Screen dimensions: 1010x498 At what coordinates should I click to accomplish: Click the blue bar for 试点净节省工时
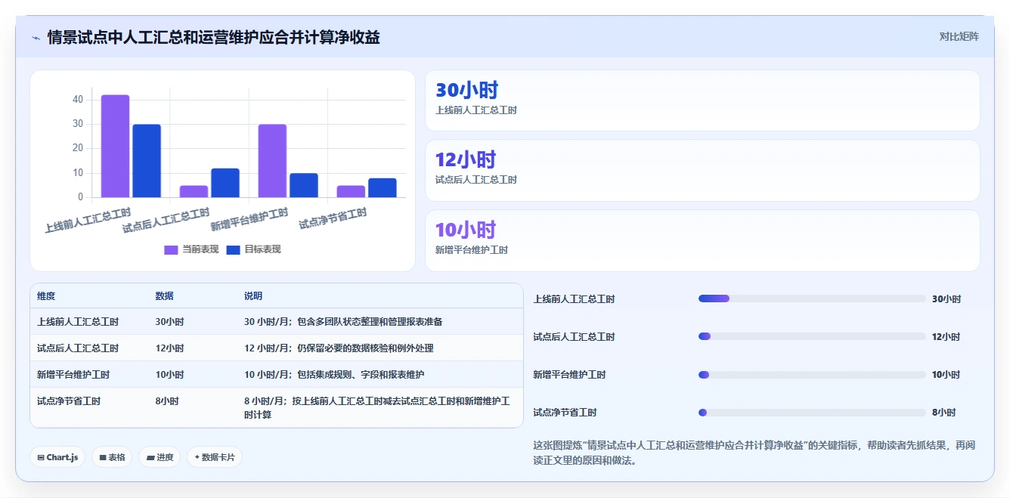pos(383,187)
